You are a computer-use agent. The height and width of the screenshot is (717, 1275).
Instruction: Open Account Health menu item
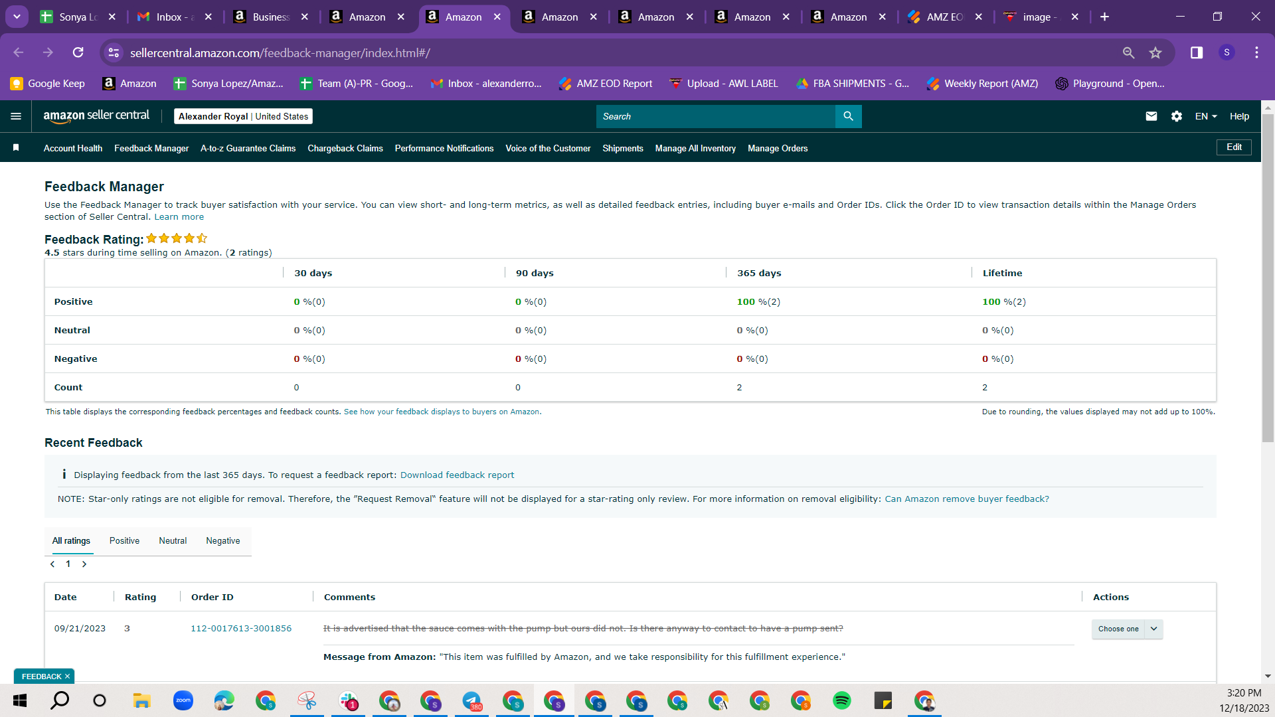73,148
